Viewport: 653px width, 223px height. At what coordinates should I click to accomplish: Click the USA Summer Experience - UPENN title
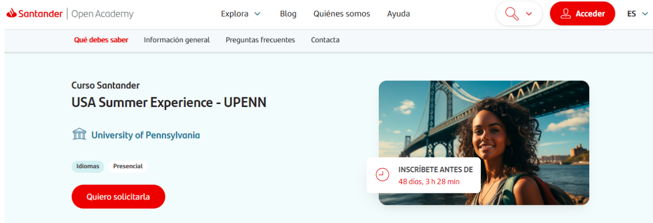pos(169,102)
